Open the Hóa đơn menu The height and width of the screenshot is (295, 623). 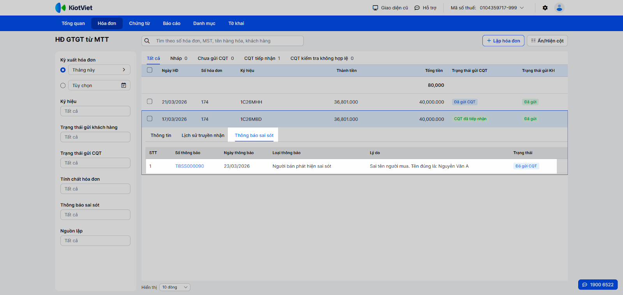pos(107,23)
